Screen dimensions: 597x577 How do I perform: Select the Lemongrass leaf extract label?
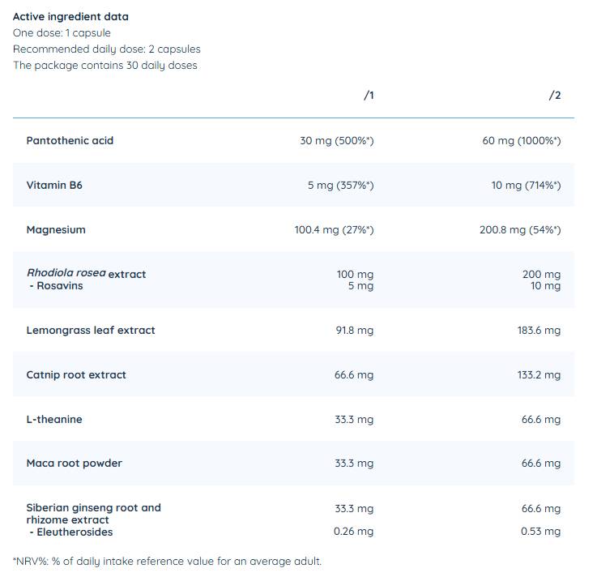(x=91, y=331)
